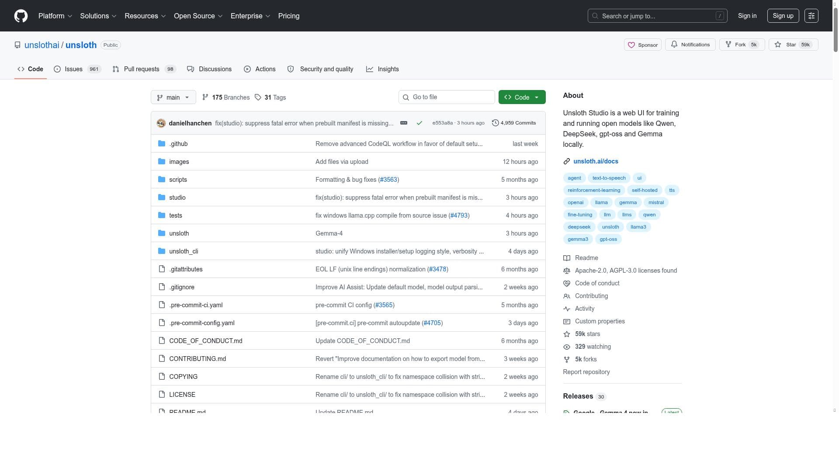The height and width of the screenshot is (472, 839).
Task: Open the Pricing page link
Action: tap(289, 16)
